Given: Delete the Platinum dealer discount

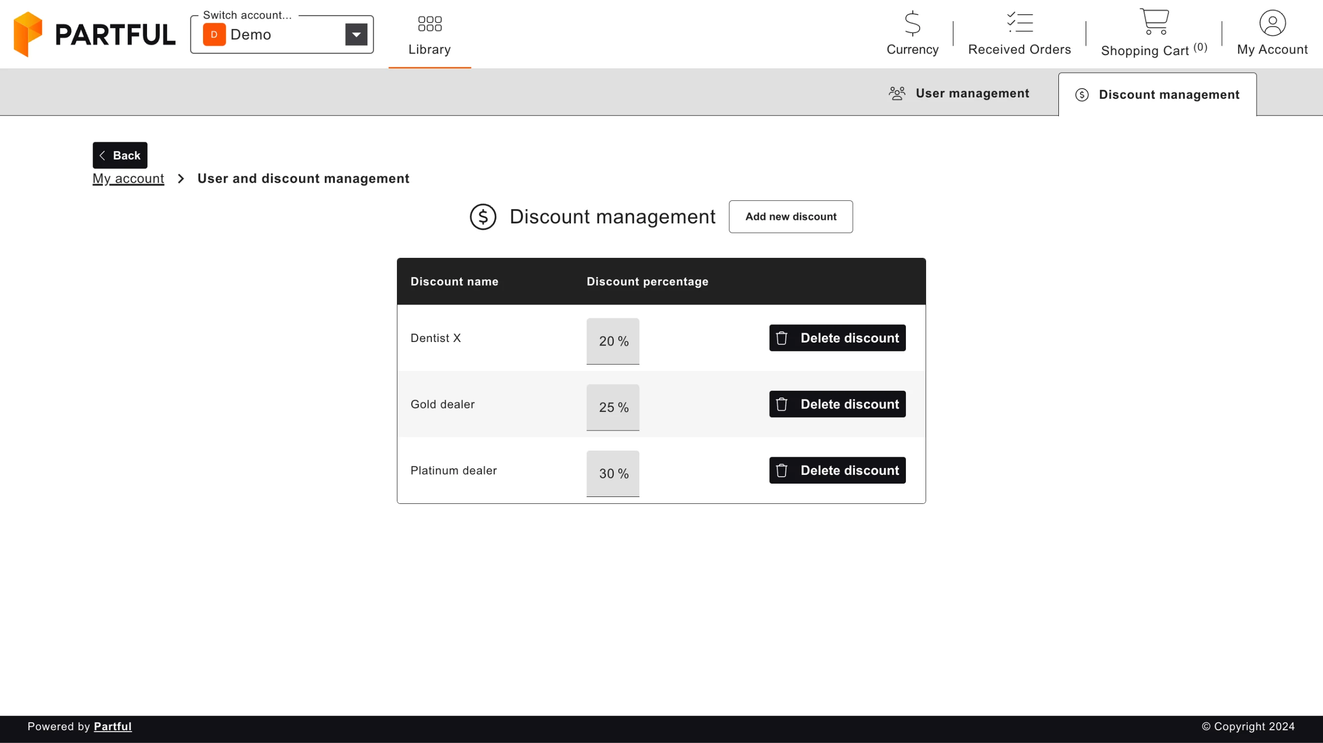Looking at the screenshot, I should click(837, 471).
